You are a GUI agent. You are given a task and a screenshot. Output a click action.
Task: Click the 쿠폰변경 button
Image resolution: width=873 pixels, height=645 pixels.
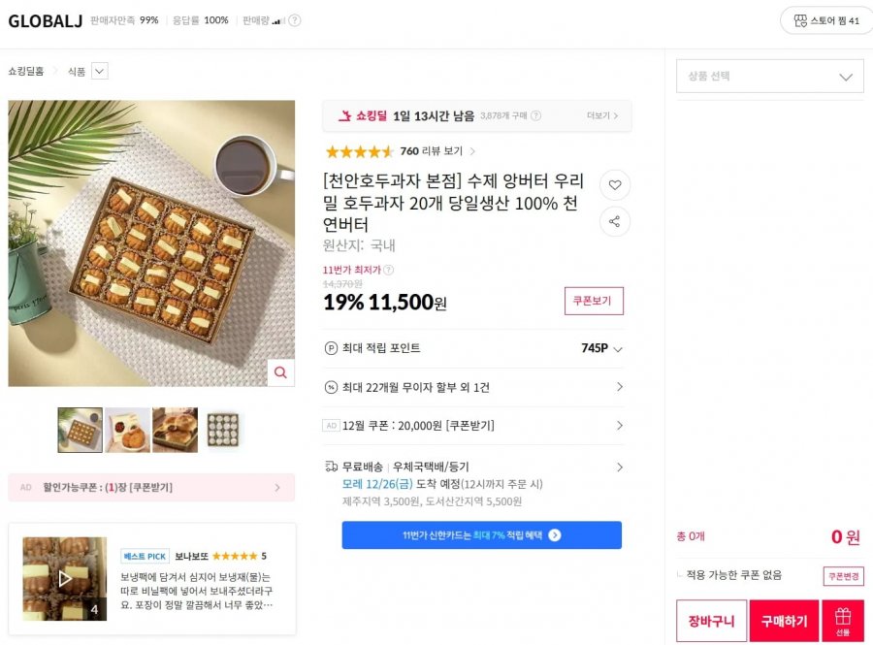pyautogui.click(x=843, y=576)
